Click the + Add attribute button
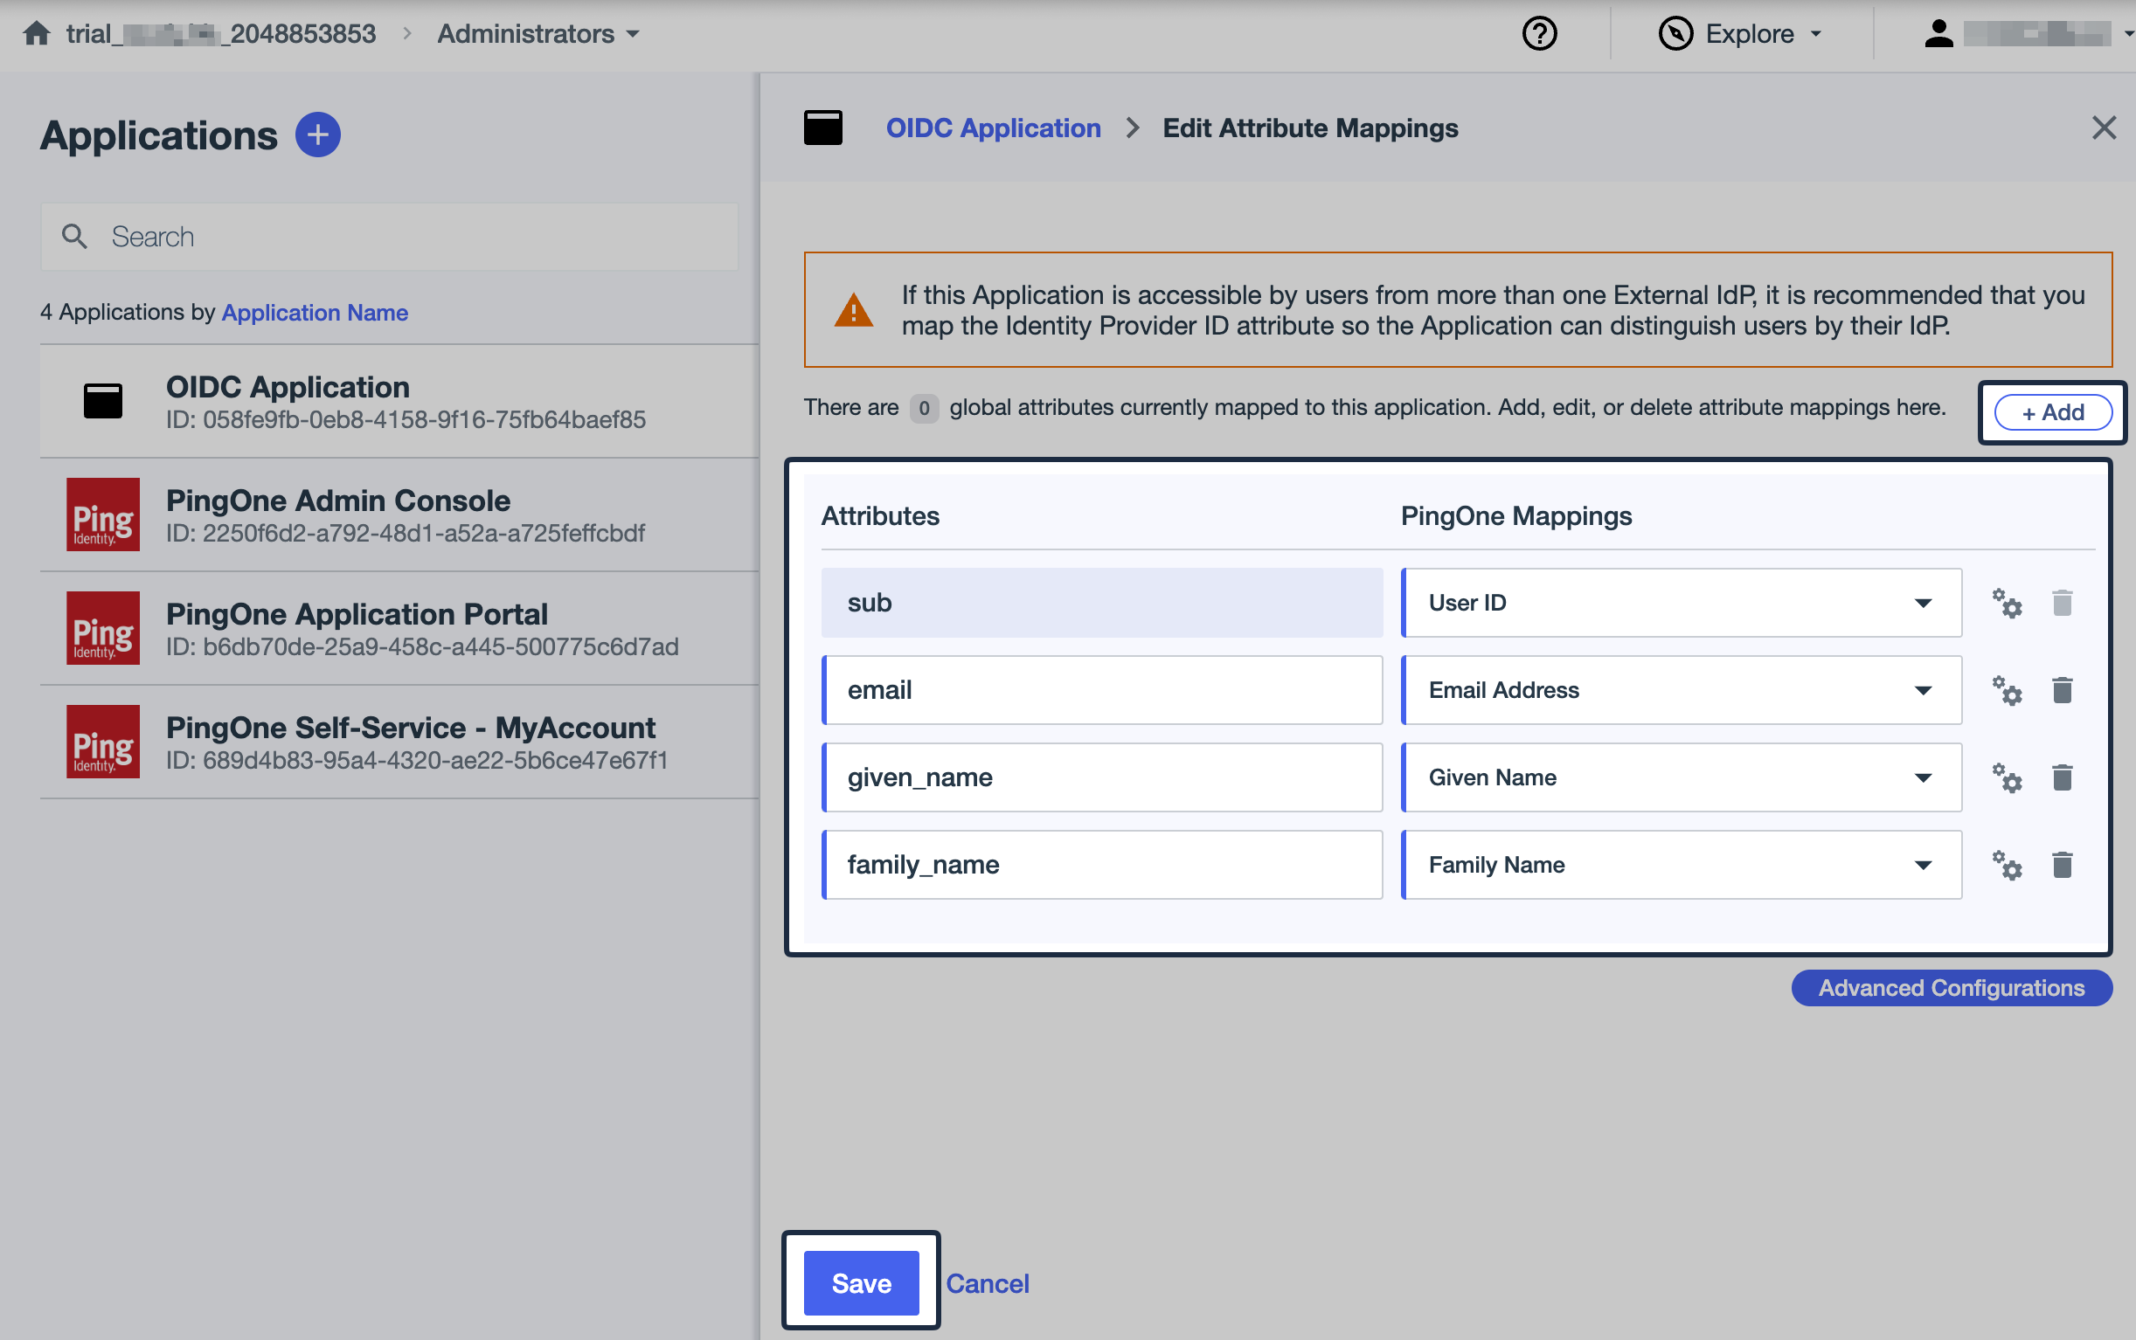This screenshot has height=1340, width=2136. pos(2052,411)
